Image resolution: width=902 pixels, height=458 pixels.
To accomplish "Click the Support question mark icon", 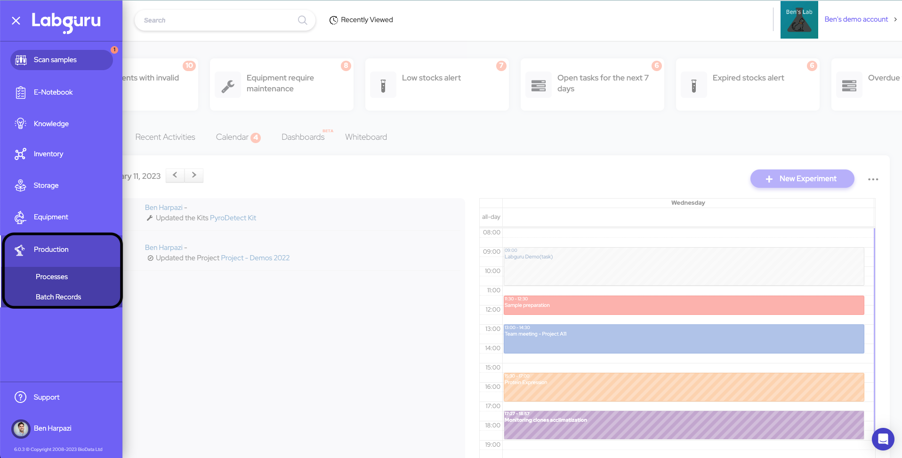I will click(x=21, y=397).
